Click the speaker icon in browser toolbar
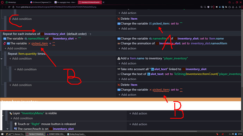Viewport: 243px width, 136px height. coord(217,7)
